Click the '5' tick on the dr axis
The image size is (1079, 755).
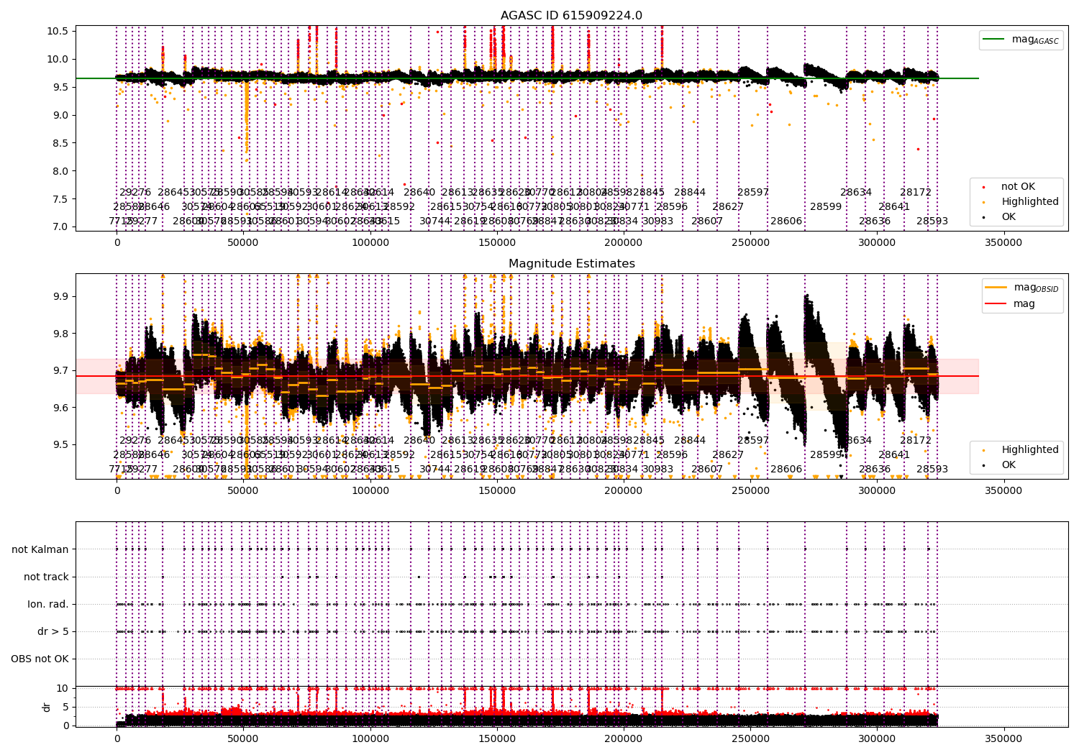[65, 707]
